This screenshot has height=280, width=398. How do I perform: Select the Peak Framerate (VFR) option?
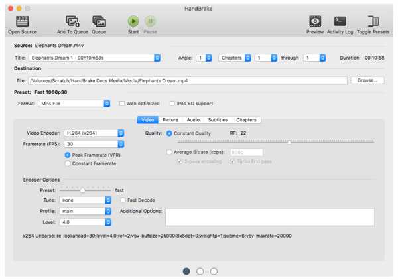(x=68, y=155)
